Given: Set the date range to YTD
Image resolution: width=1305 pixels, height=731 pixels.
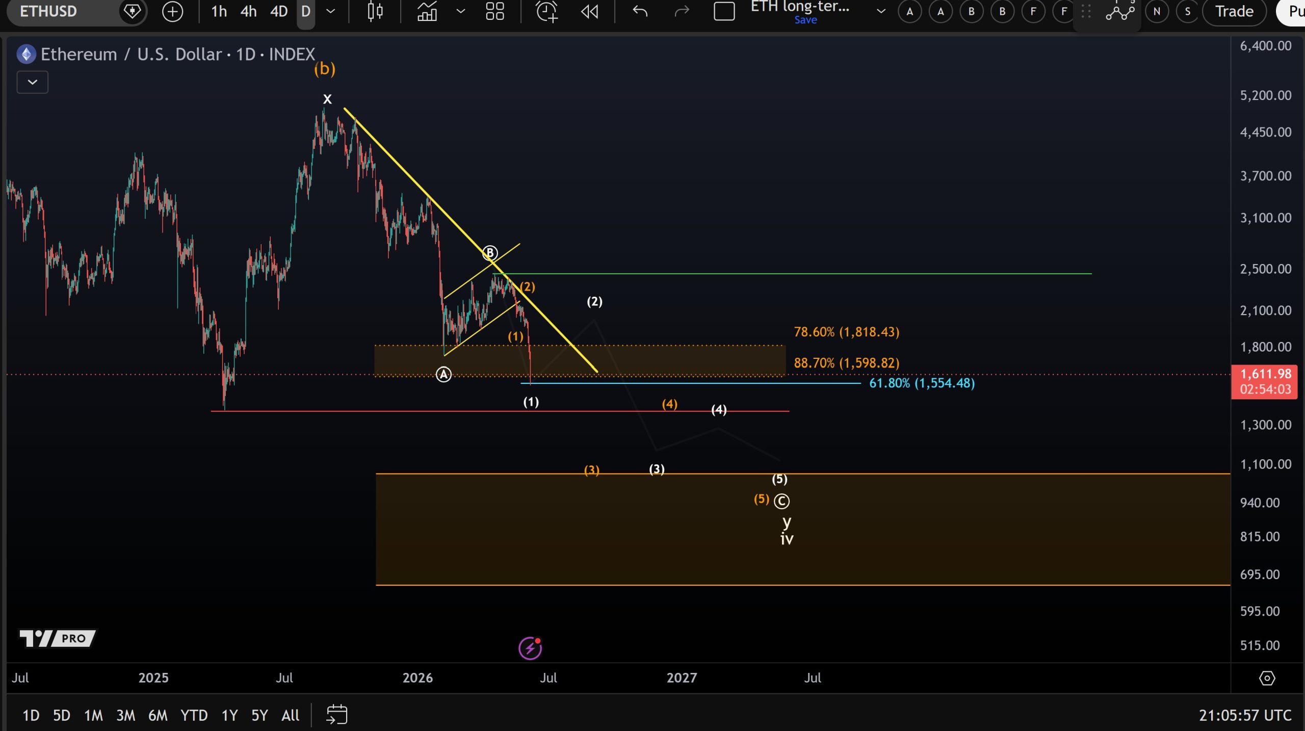Looking at the screenshot, I should point(194,715).
